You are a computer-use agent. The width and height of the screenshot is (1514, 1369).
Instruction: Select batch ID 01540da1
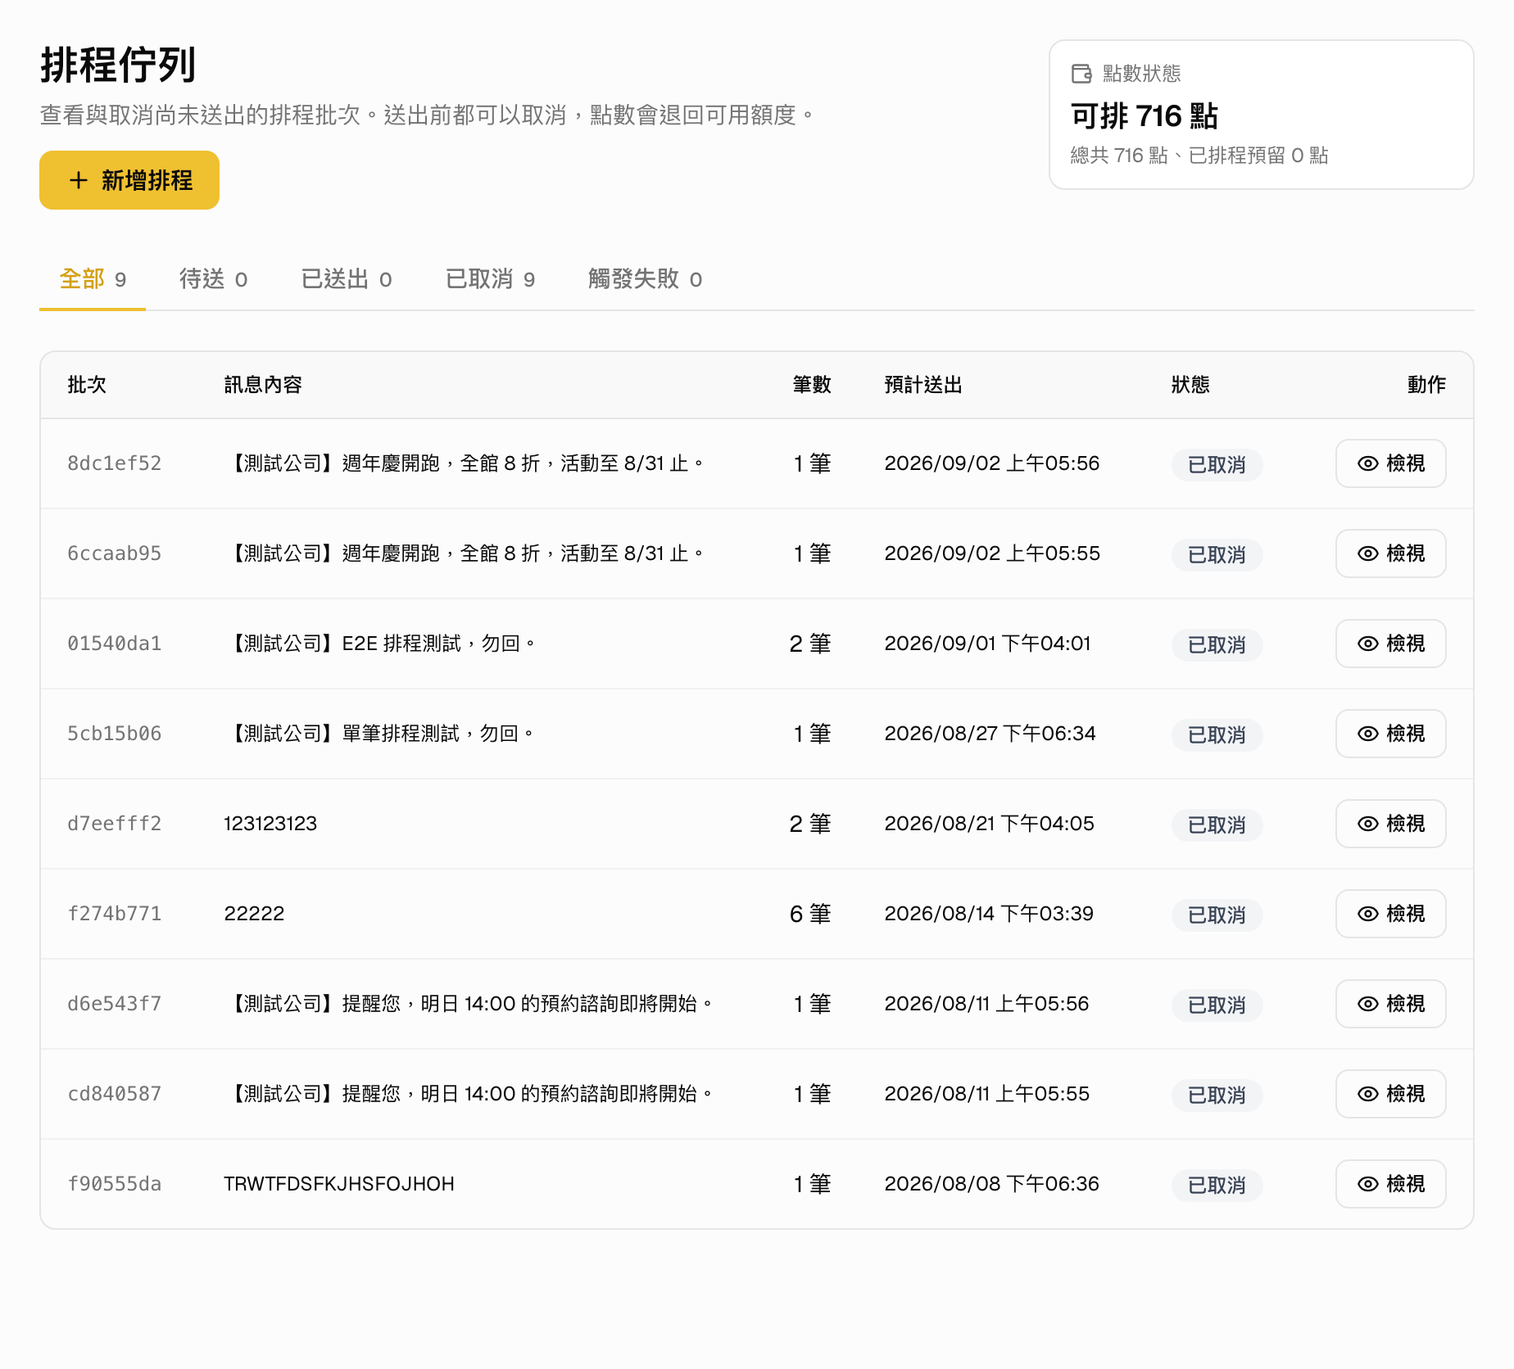point(115,644)
